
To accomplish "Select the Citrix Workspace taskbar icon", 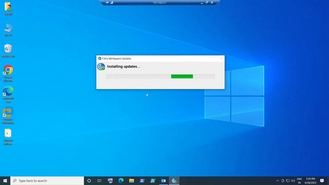I will pos(174,180).
